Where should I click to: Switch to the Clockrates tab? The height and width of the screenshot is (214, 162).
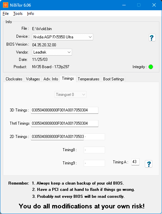(14, 79)
